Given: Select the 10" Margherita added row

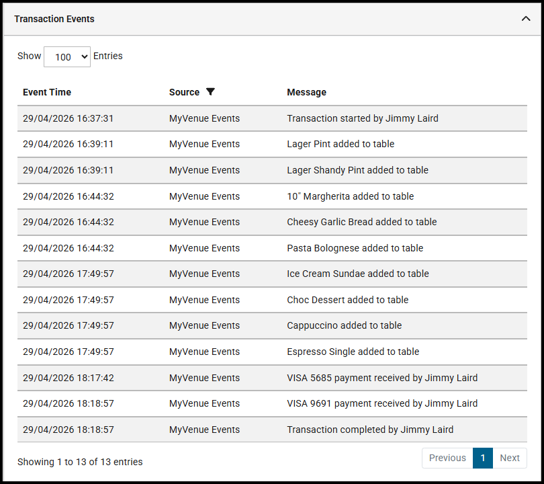Looking at the screenshot, I should (x=350, y=196).
